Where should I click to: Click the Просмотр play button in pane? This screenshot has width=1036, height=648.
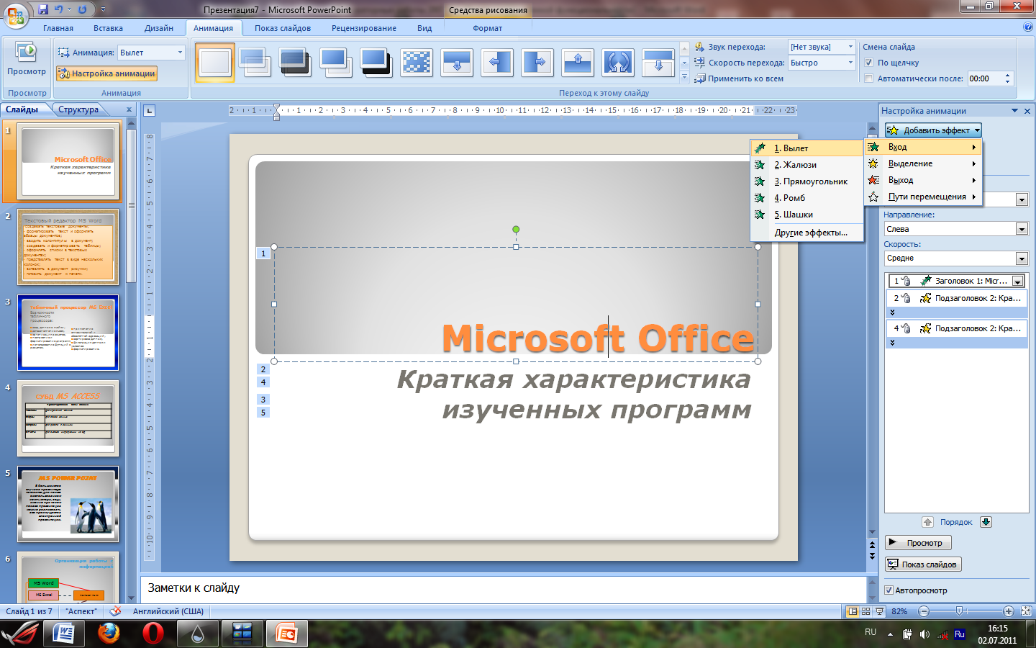pos(918,543)
